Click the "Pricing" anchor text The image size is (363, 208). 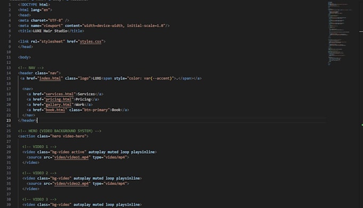coord(83,100)
